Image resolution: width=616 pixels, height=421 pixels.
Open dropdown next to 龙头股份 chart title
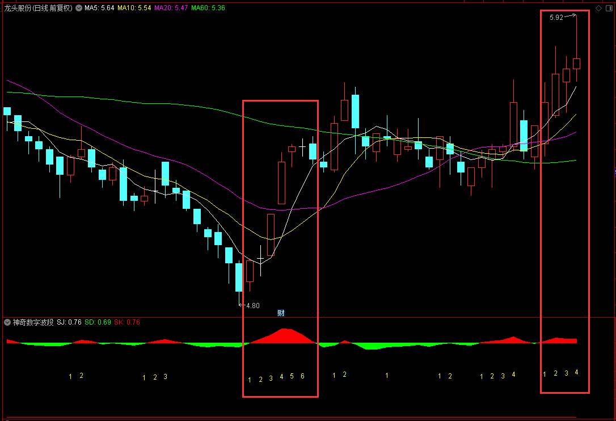point(79,8)
